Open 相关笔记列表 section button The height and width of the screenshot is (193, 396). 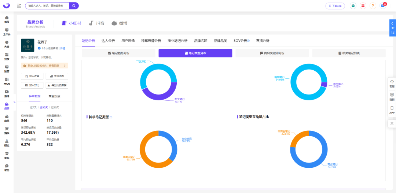[349, 53]
